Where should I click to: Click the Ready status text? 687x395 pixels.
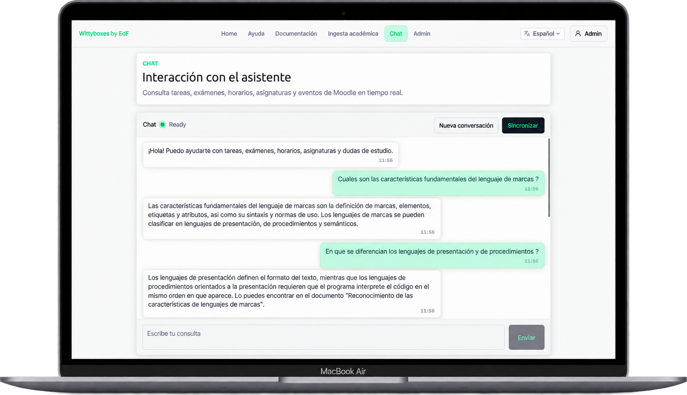coord(177,125)
